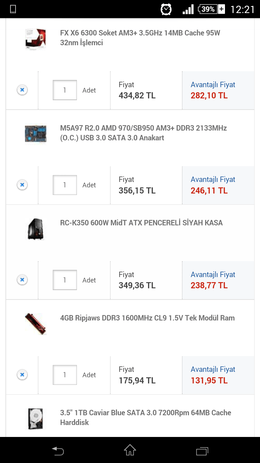Viewport: 260px width, 463px height.
Task: View the FX processor box thumbnail
Action: click(35, 39)
